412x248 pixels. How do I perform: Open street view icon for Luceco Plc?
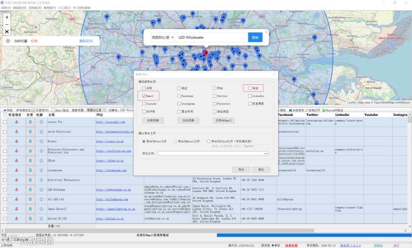coord(30,122)
